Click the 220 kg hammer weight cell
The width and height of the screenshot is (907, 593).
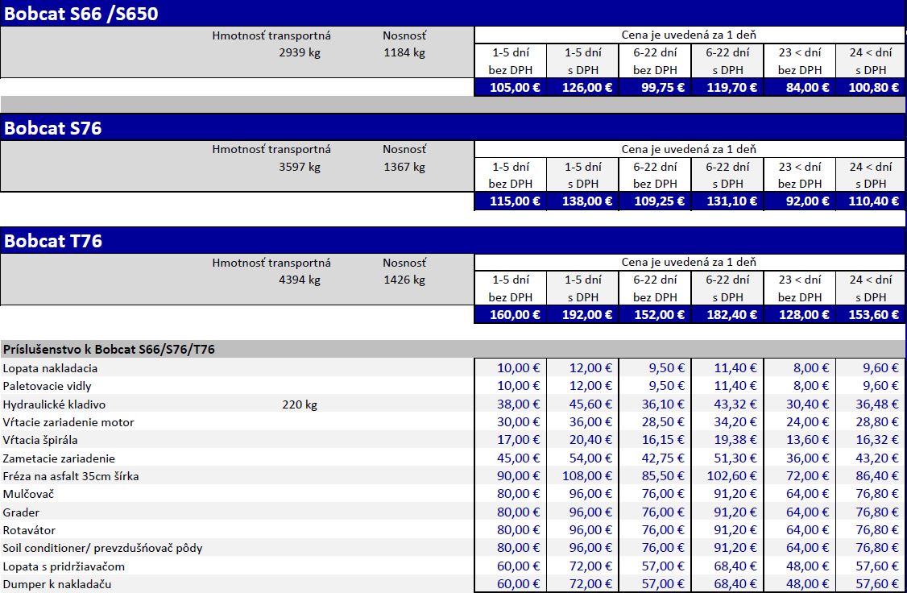click(x=300, y=404)
